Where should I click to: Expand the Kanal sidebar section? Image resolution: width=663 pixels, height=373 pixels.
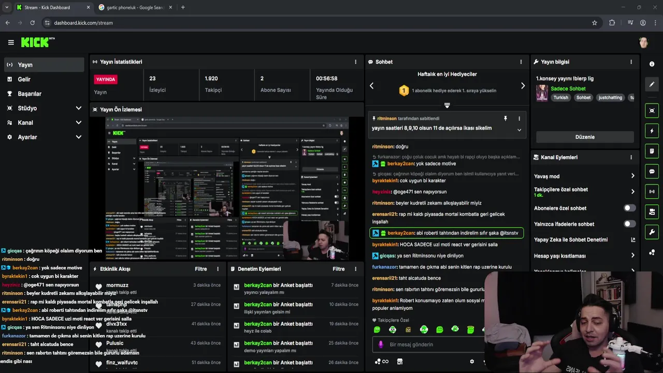[78, 123]
